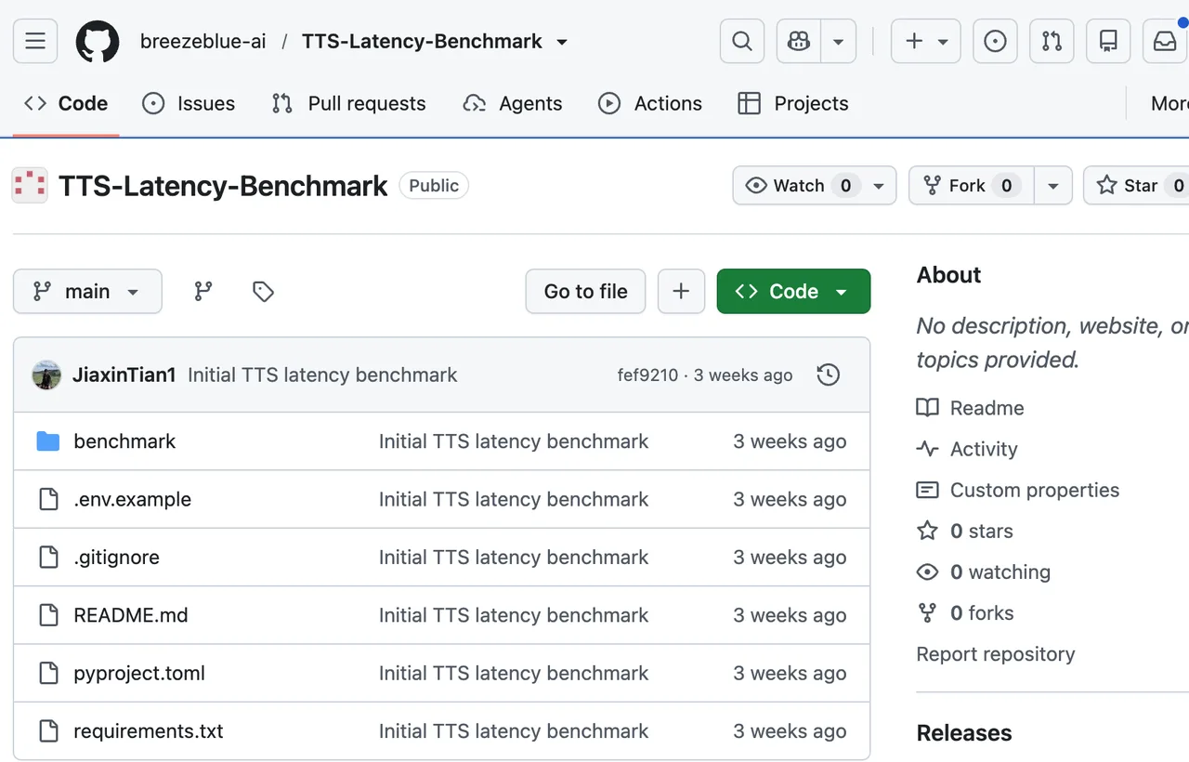1189x762 pixels.
Task: Open the requirements.txt file
Action: coord(149,731)
